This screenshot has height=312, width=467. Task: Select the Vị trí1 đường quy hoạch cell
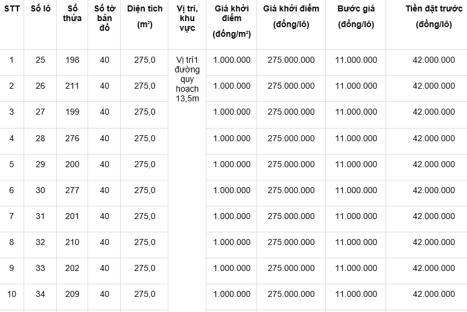pyautogui.click(x=187, y=79)
